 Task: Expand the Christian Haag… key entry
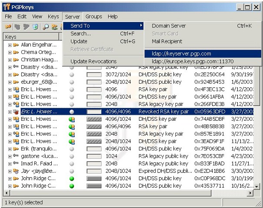[10, 60]
